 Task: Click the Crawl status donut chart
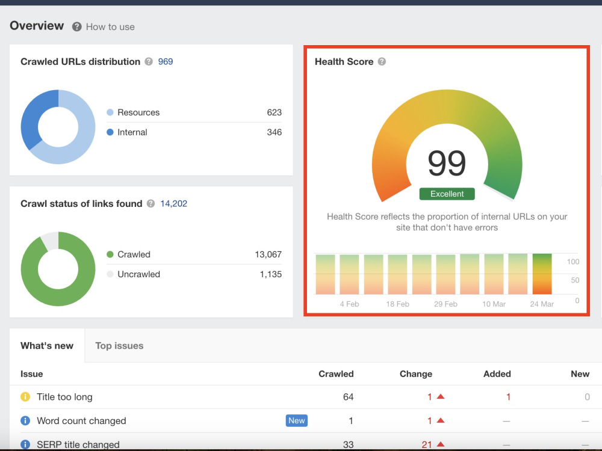[x=58, y=269]
